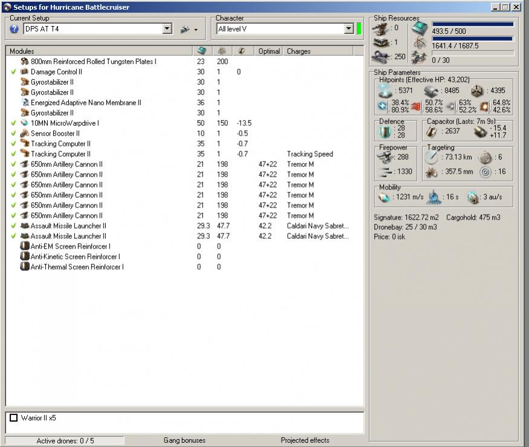Open the Current Setup dropdown list
Screen dimensions: 529x447
pyautogui.click(x=167, y=29)
